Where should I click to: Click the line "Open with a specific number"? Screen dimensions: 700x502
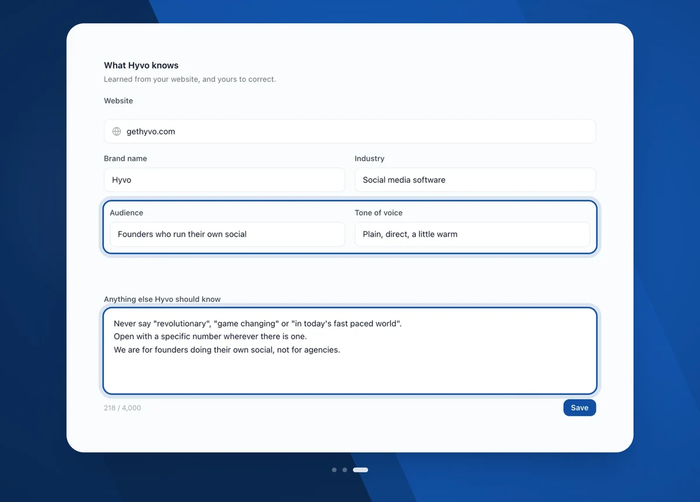pos(210,336)
